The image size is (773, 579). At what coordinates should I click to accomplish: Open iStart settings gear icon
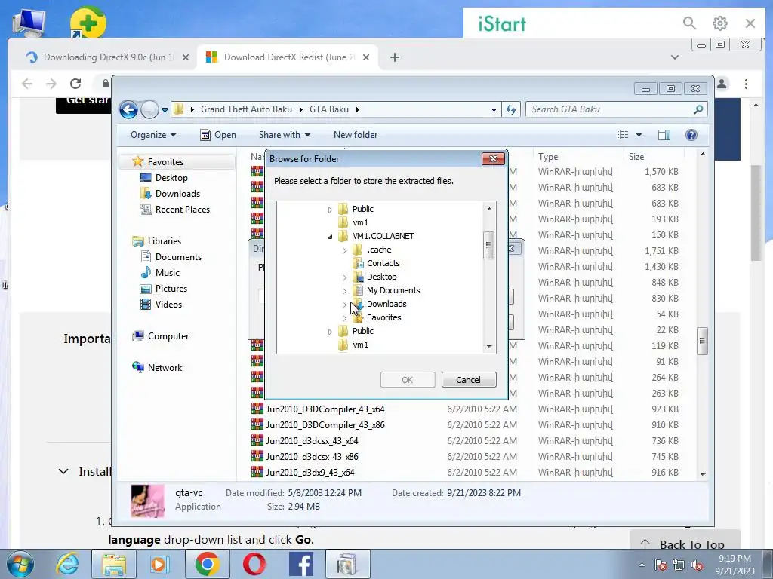click(x=719, y=23)
